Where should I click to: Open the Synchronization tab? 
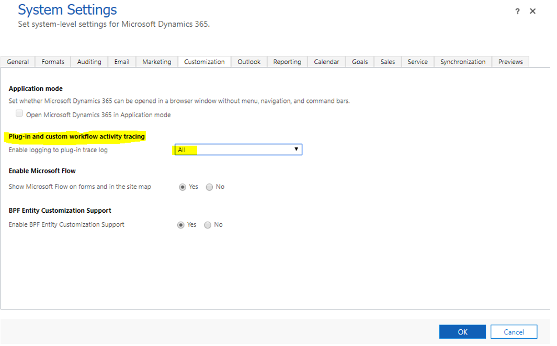(x=463, y=62)
